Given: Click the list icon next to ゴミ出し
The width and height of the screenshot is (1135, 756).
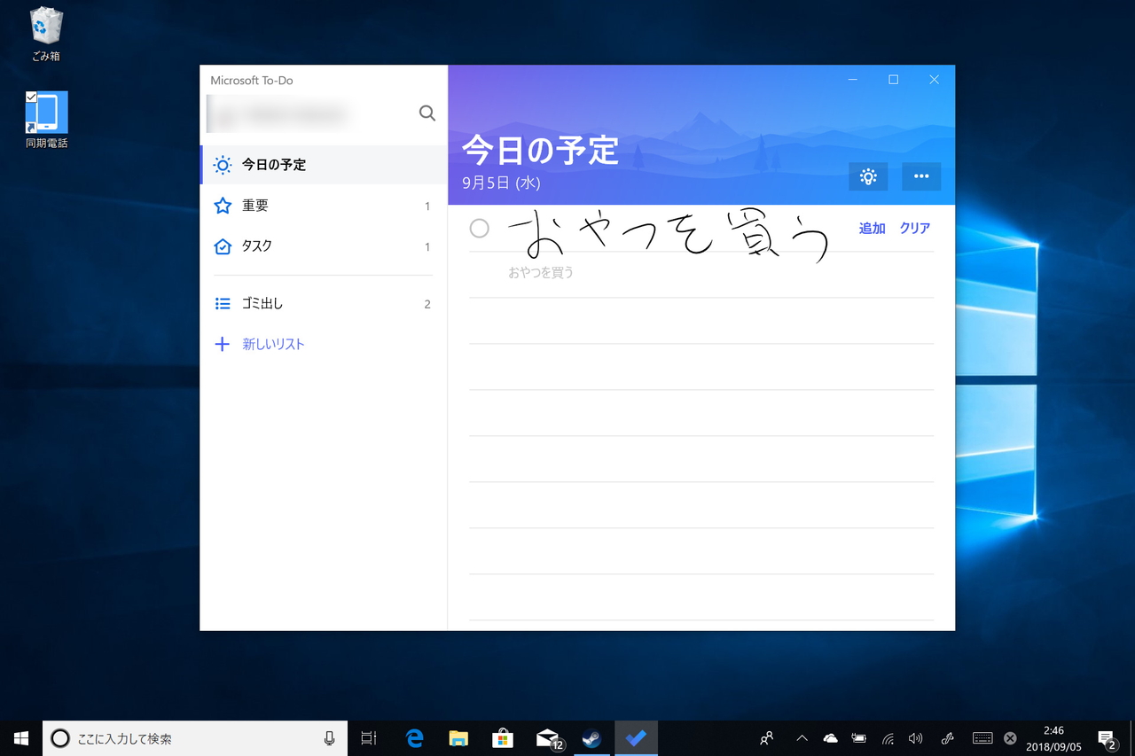Looking at the screenshot, I should click(x=221, y=303).
